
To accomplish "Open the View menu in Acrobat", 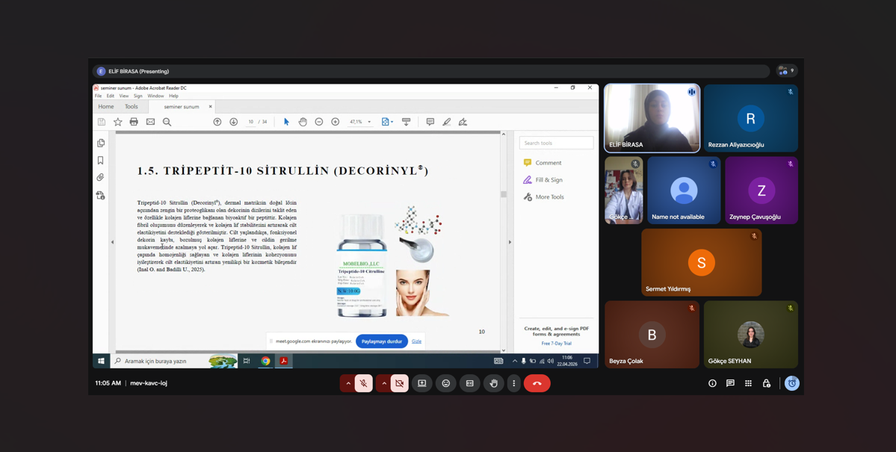I will (x=124, y=96).
